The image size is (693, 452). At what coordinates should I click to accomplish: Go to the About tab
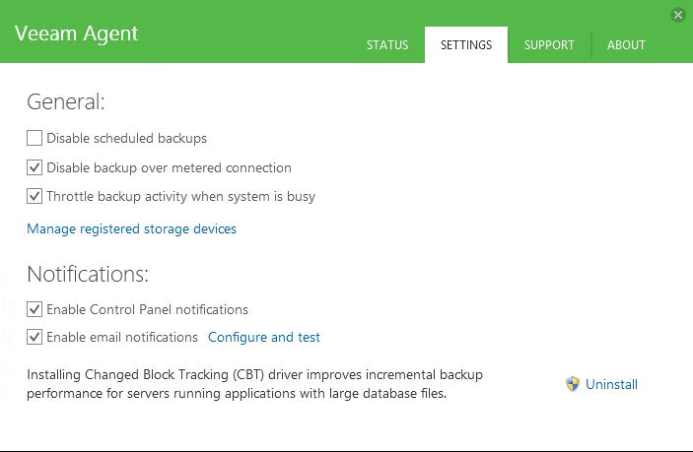(626, 45)
